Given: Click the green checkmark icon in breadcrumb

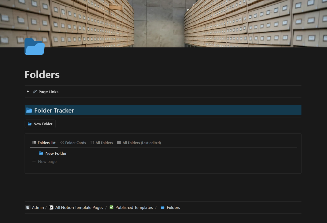Looking at the screenshot, I should 112,207.
